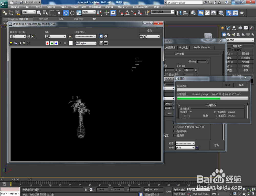Open the 视口 透视 dropdown
This screenshot has width=256, height=196.
pos(55,36)
